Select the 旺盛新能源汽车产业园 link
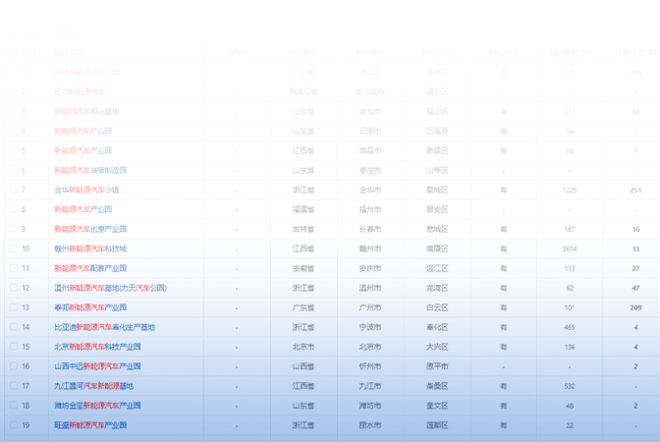 [90, 425]
